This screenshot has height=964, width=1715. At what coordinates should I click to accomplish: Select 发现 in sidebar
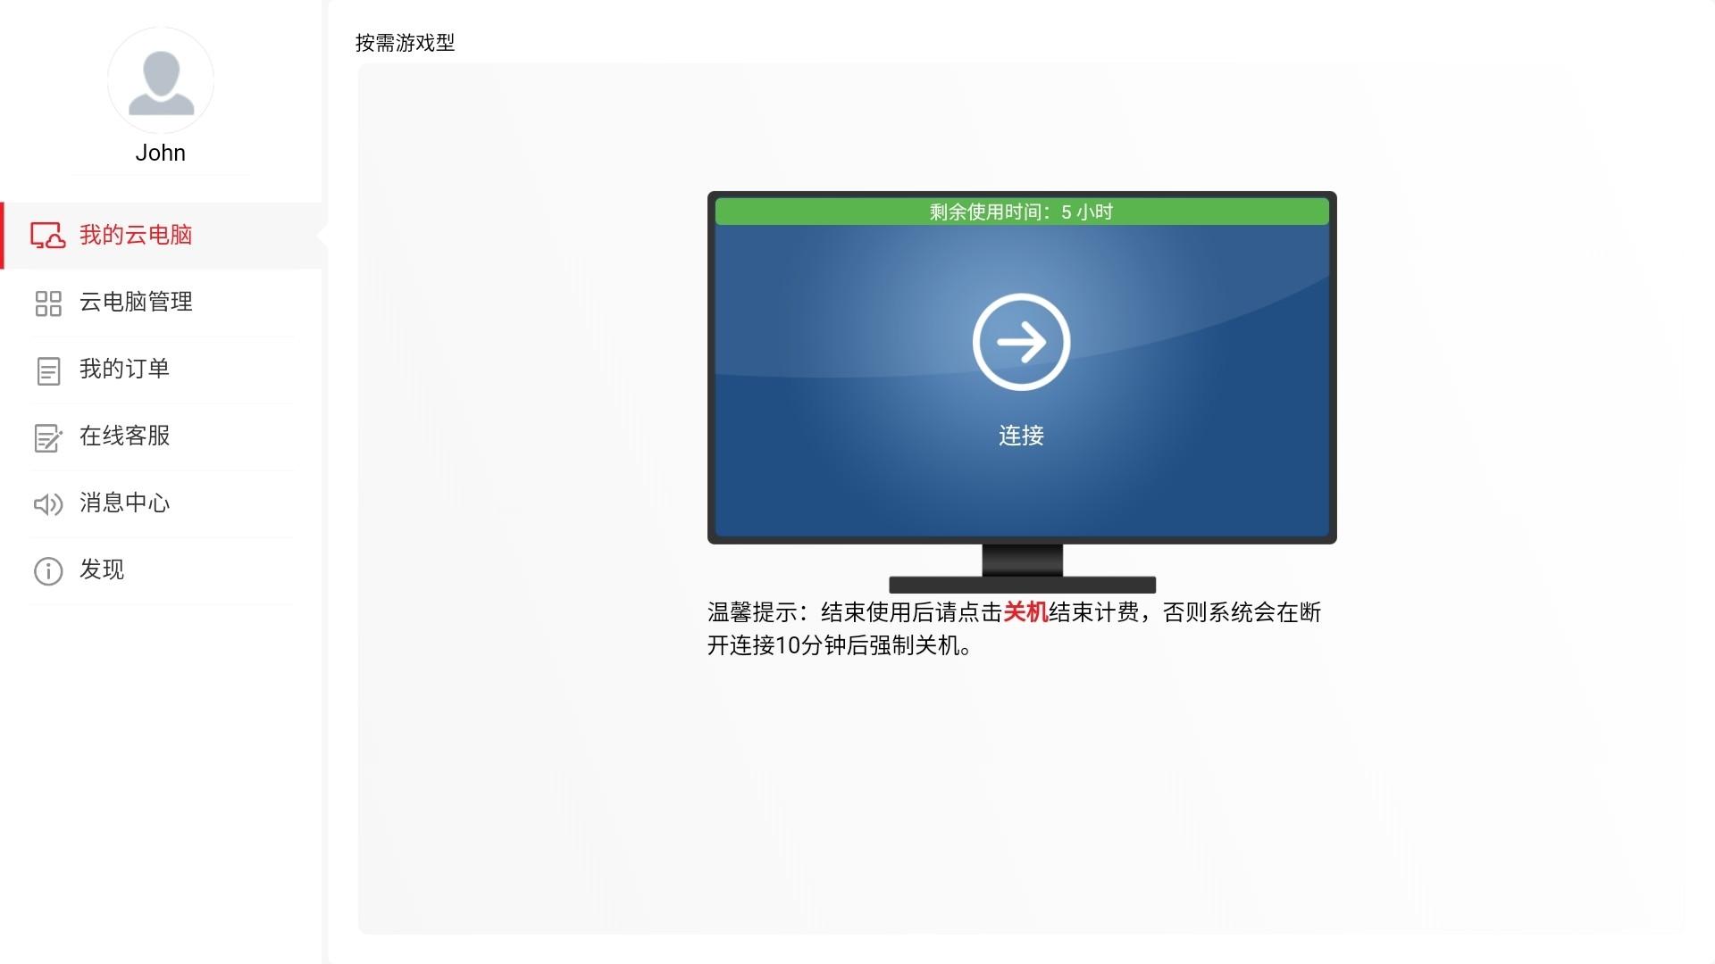point(102,569)
